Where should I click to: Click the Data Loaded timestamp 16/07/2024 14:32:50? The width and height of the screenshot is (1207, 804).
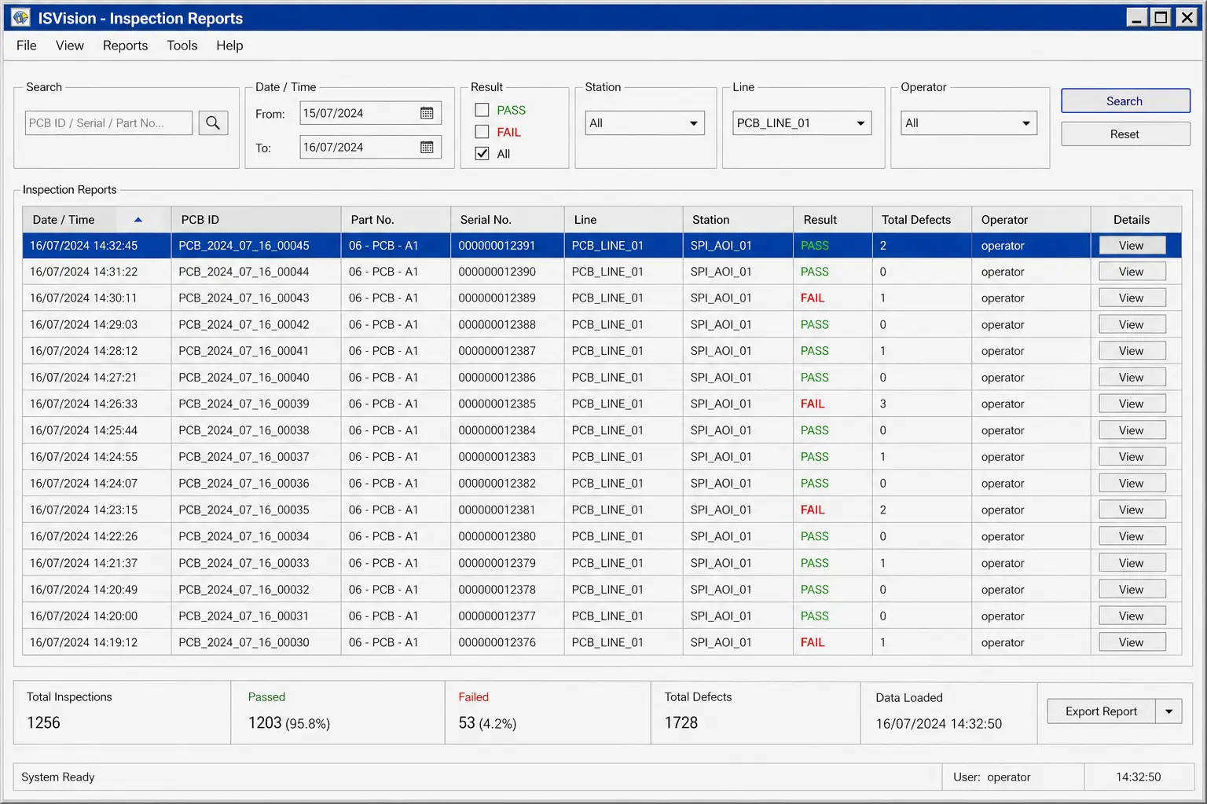pyautogui.click(x=939, y=724)
